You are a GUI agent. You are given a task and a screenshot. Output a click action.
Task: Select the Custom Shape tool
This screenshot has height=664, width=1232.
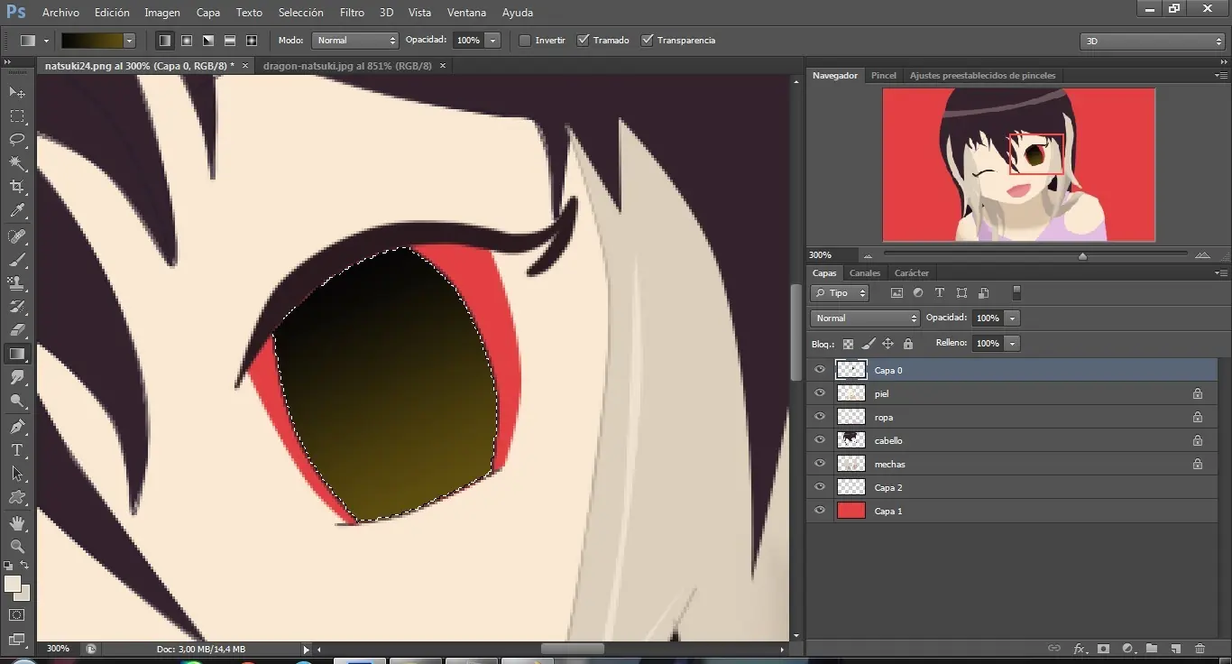coord(17,496)
